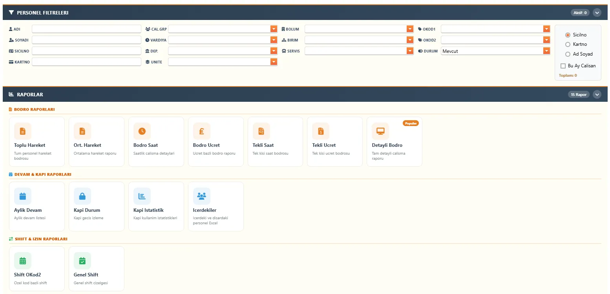Viewport: 610px width, 294px height.
Task: Select the Detayli Bodro monitor icon
Action: pos(380,131)
